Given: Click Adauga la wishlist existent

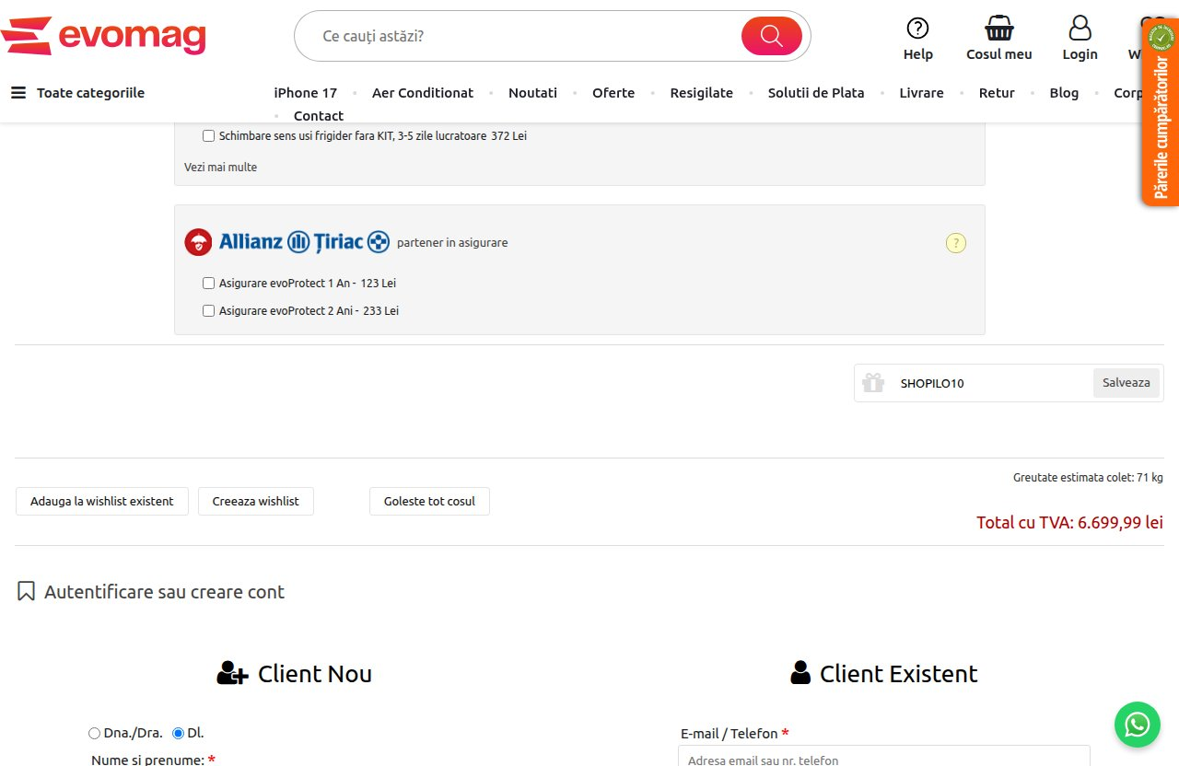Looking at the screenshot, I should (x=102, y=502).
